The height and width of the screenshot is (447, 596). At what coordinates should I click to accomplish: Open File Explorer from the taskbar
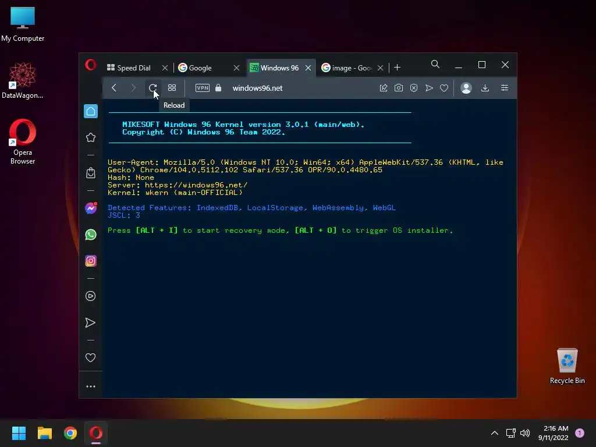44,433
